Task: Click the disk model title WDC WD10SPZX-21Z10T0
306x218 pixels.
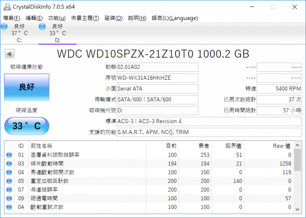Action: [125, 54]
